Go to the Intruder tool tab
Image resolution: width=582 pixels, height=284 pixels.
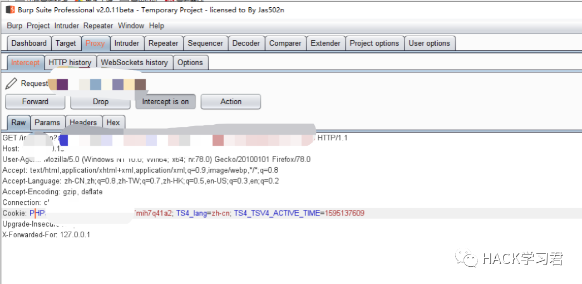coord(126,43)
